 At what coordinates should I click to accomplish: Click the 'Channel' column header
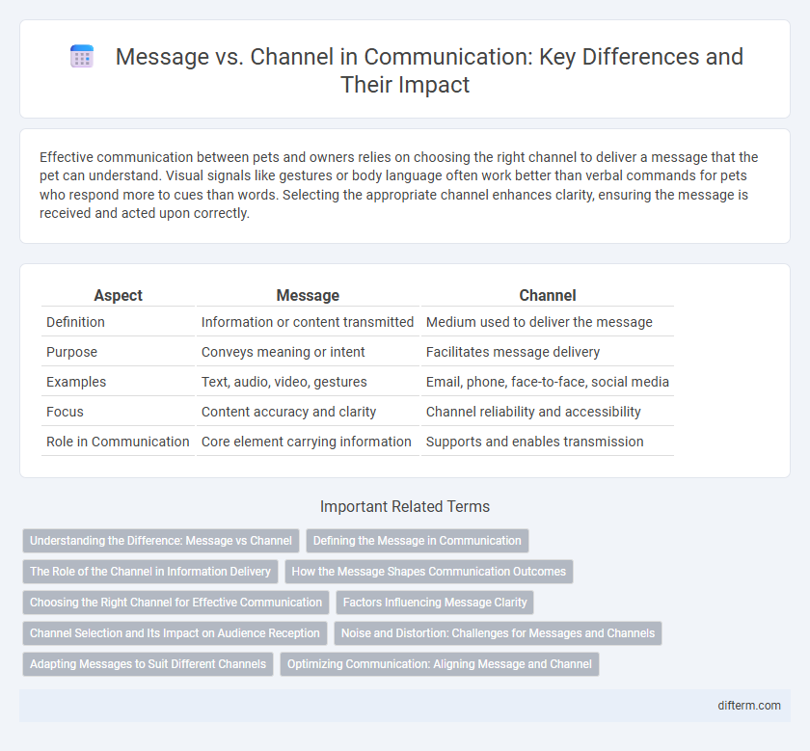[548, 295]
